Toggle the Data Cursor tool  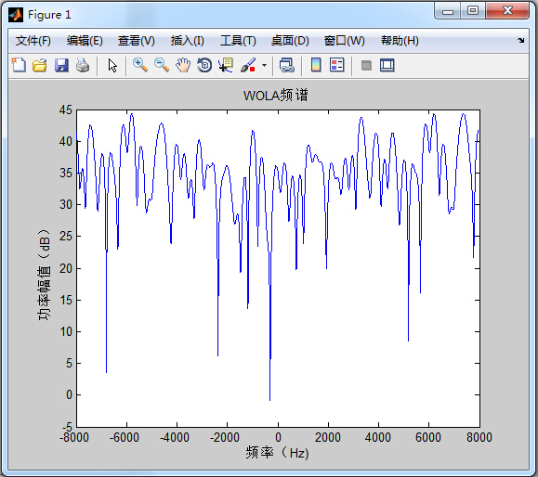pos(226,65)
